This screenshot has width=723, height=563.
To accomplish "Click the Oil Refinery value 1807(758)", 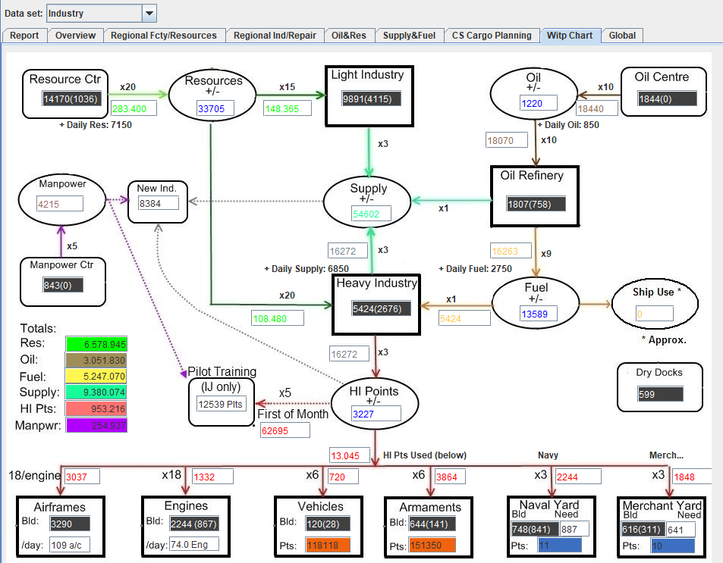I will click(536, 204).
